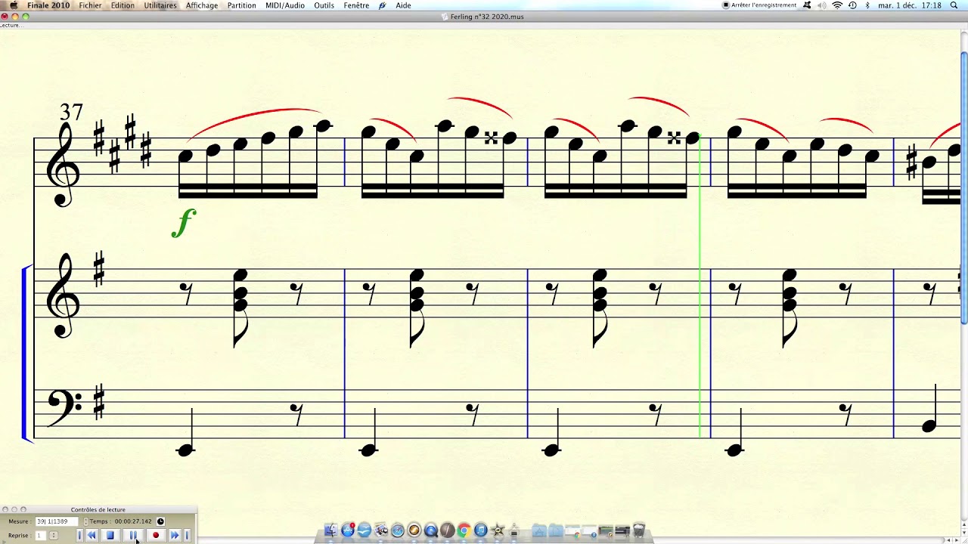Open the MIDI/Audio menu
The height and width of the screenshot is (544, 968).
pos(285,5)
